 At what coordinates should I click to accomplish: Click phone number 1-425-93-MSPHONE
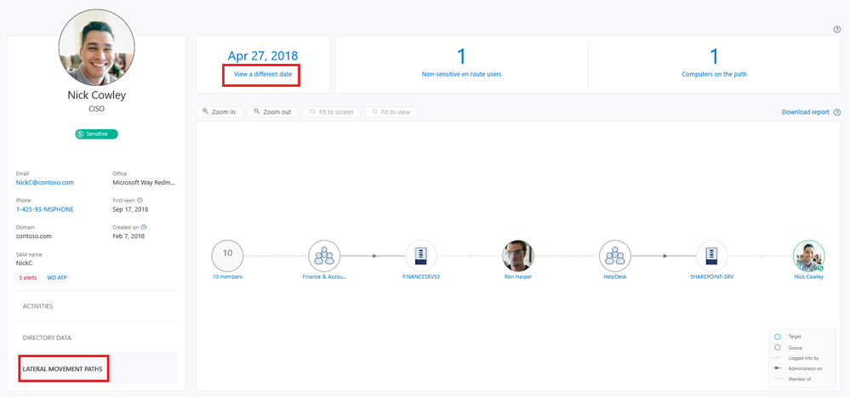click(44, 209)
